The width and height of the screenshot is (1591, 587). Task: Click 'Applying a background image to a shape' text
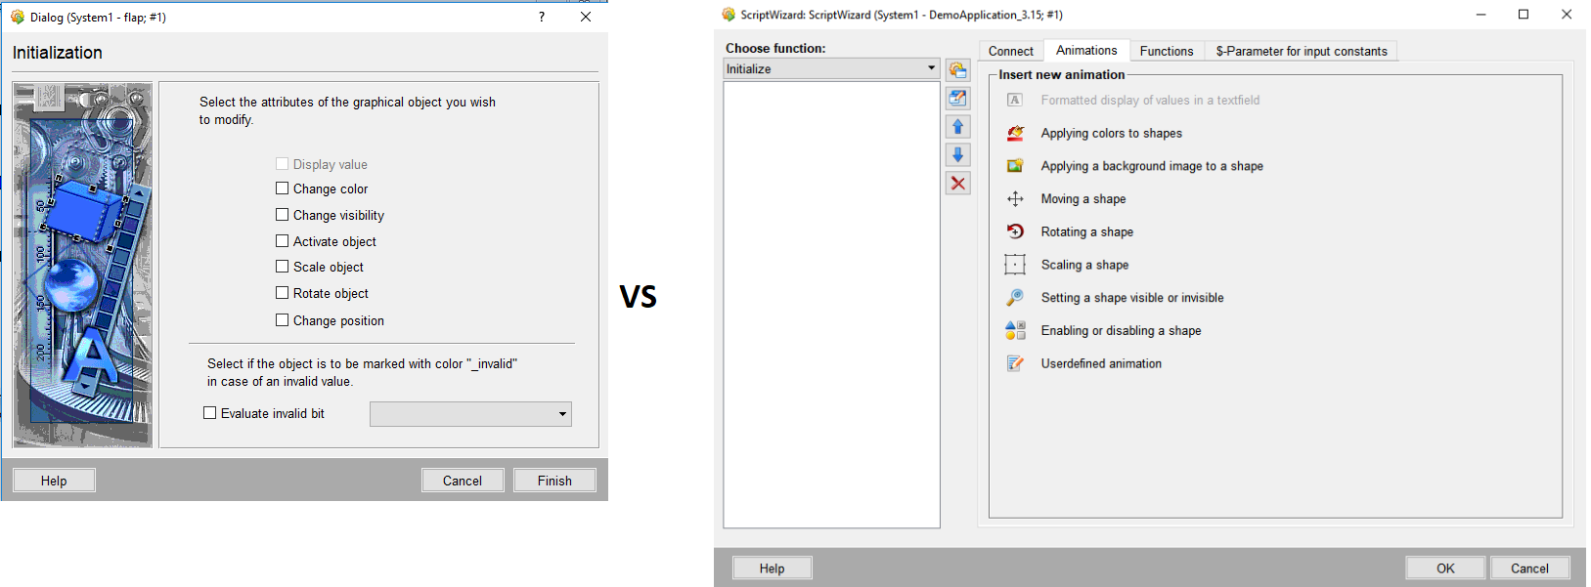coord(1152,166)
